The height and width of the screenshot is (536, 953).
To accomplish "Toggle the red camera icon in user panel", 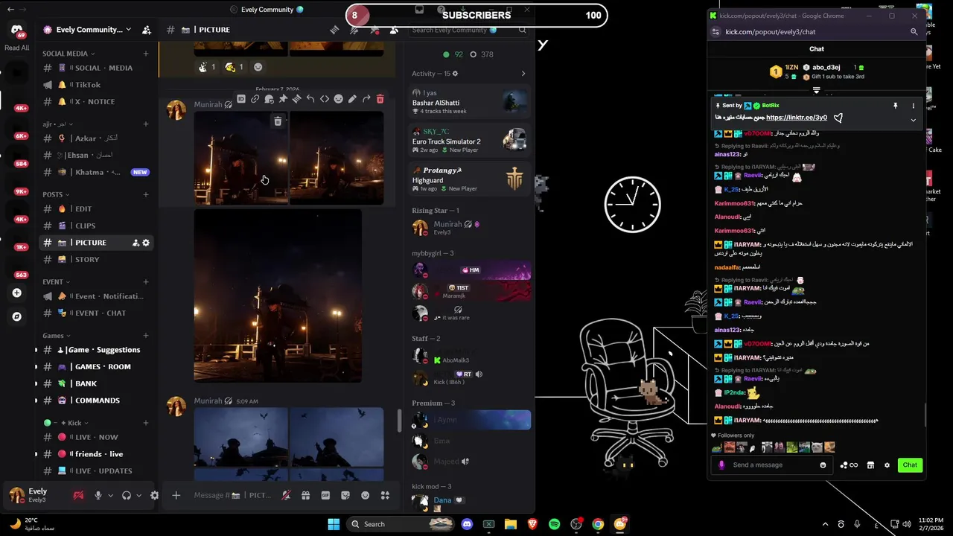I will [78, 495].
